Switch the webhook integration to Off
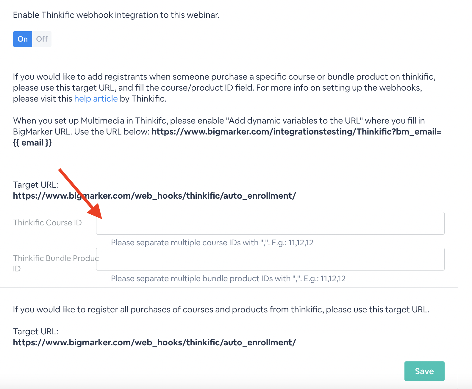Screen dimensions: 472x389 tap(42, 39)
